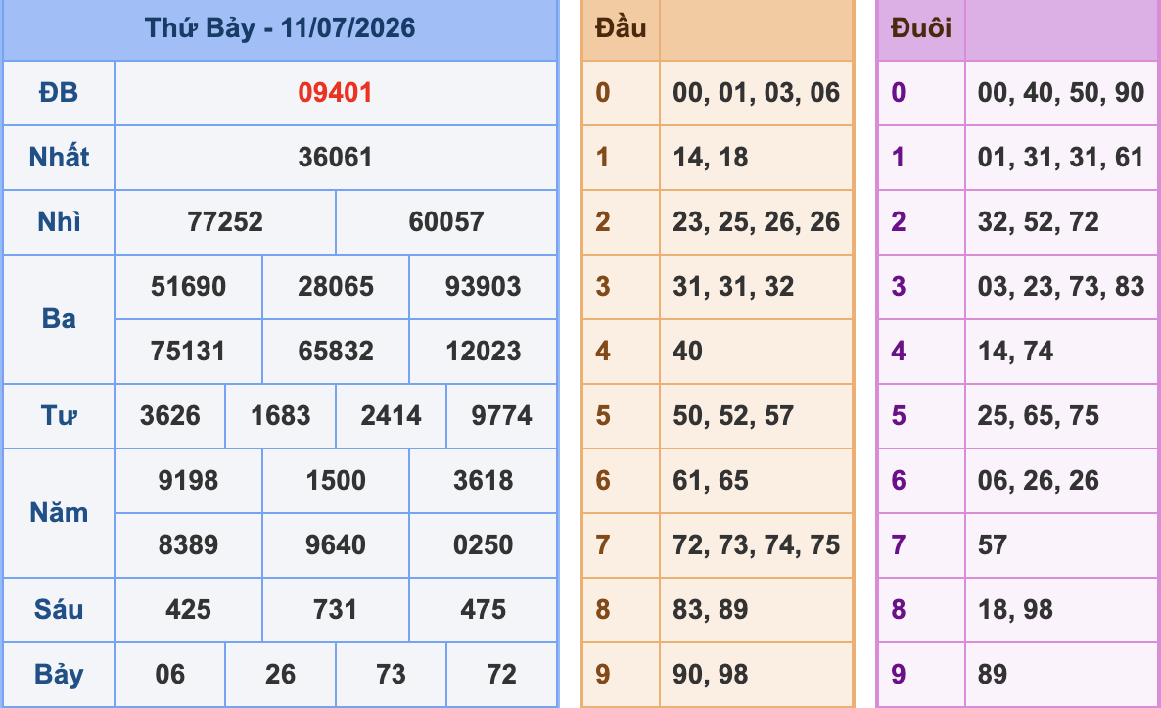The height and width of the screenshot is (708, 1161).
Task: Click the Tư number 2414
Action: click(x=391, y=415)
